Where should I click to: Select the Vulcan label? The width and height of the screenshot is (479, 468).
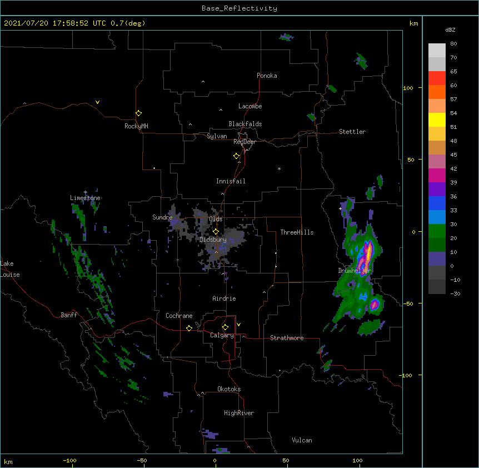point(302,440)
